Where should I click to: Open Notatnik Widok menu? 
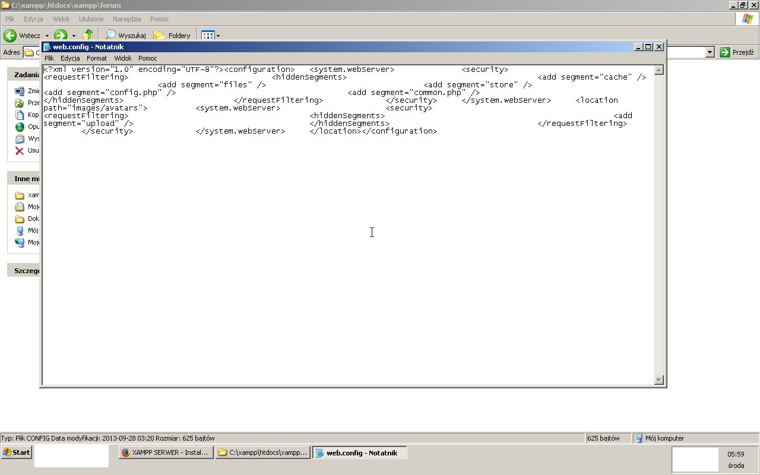coord(123,58)
